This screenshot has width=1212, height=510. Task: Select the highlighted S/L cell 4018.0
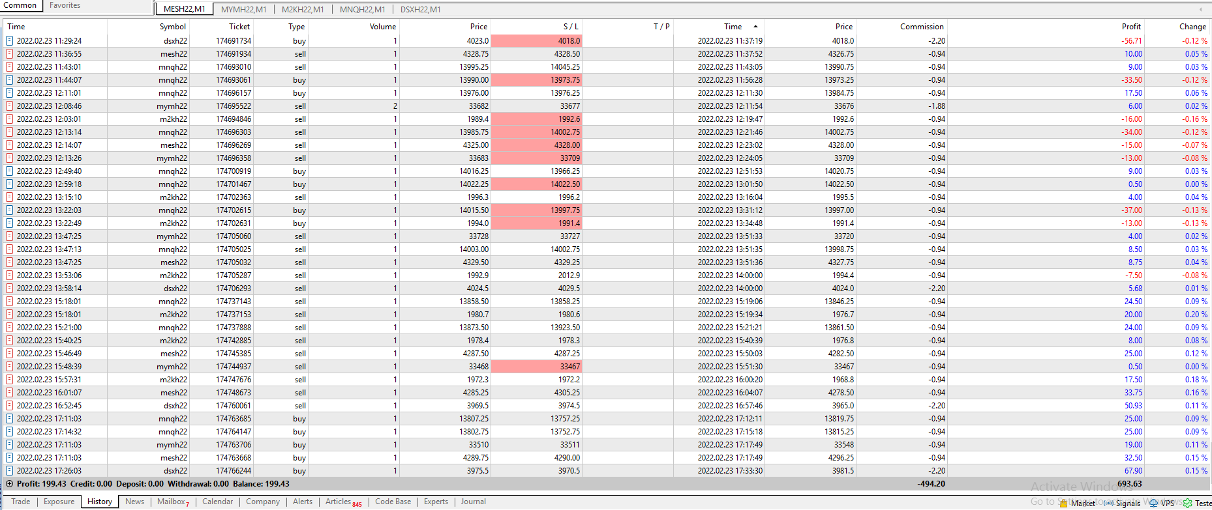[536, 40]
